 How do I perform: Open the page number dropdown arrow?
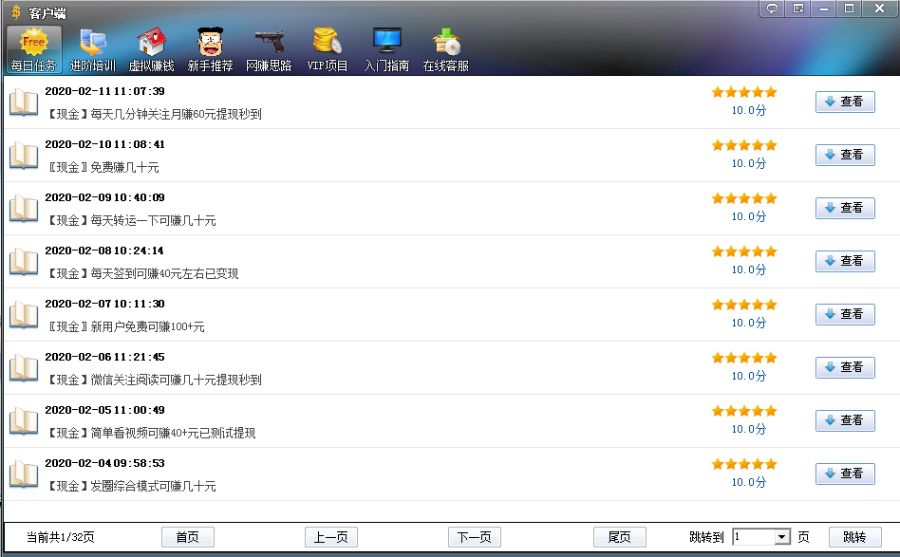point(781,537)
